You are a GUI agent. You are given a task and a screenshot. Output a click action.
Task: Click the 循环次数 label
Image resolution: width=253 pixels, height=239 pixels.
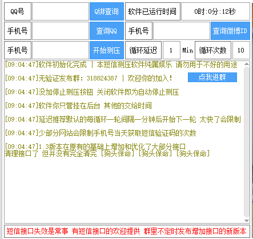coord(213,50)
